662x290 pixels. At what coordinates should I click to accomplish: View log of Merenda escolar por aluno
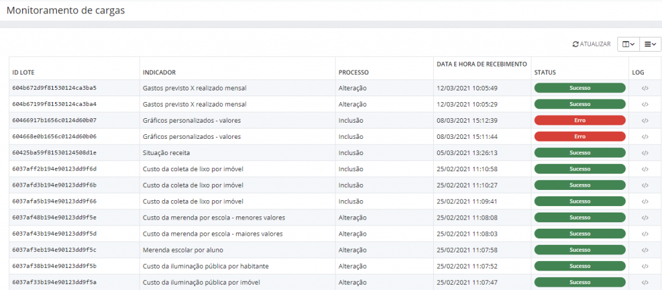[645, 250]
